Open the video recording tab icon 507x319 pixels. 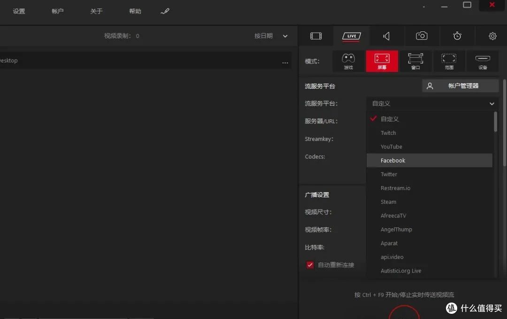315,36
